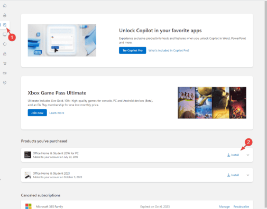Click the 'Office Home & Student 2016 for PC' title
Image resolution: width=267 pixels, height=209 pixels.
click(56, 153)
